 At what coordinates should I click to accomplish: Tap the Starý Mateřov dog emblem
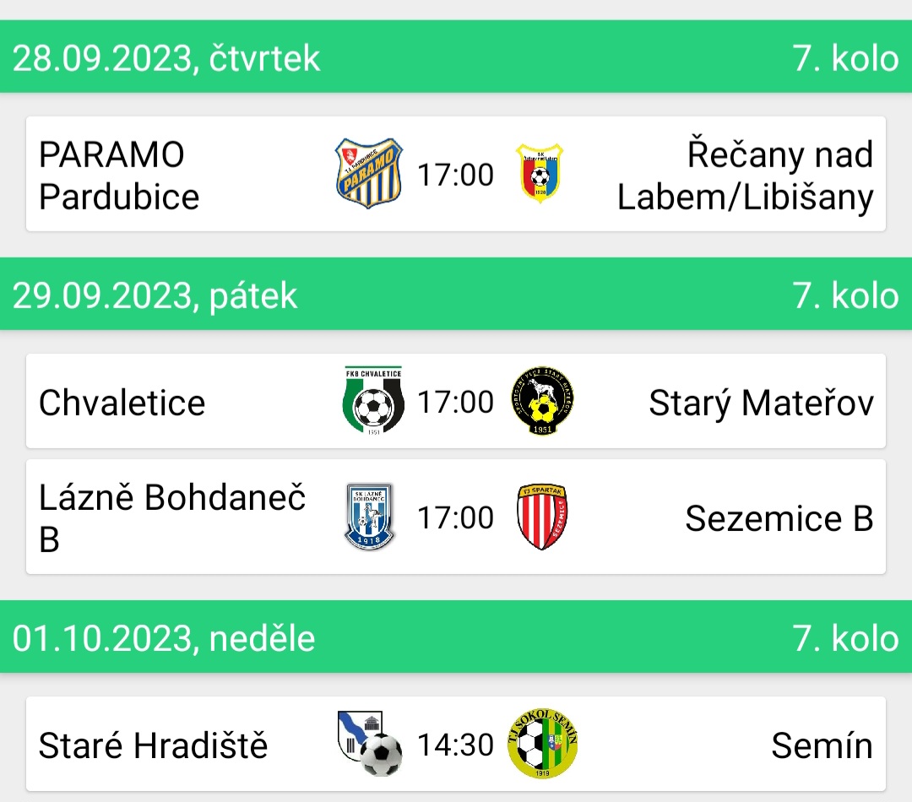pos(542,401)
